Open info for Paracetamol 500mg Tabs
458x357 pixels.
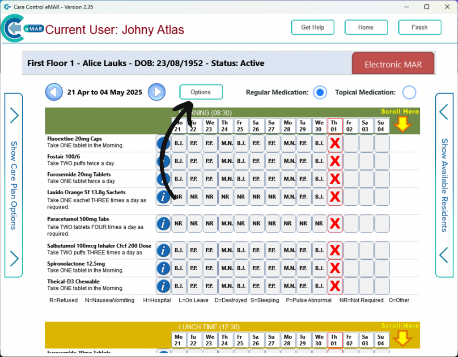163,223
